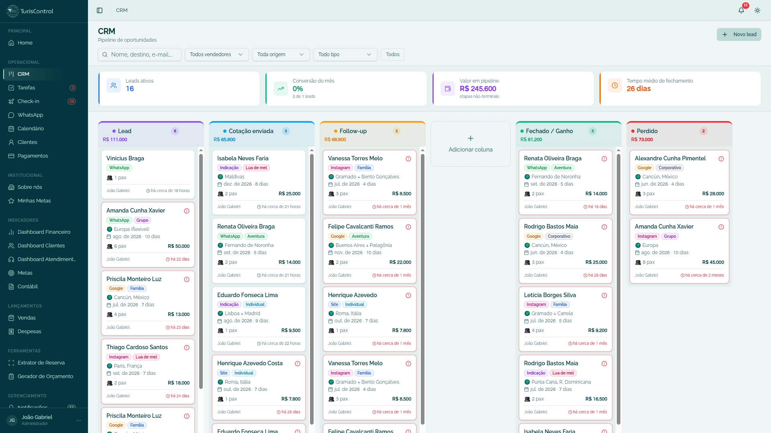Click the Lead column header

point(151,135)
